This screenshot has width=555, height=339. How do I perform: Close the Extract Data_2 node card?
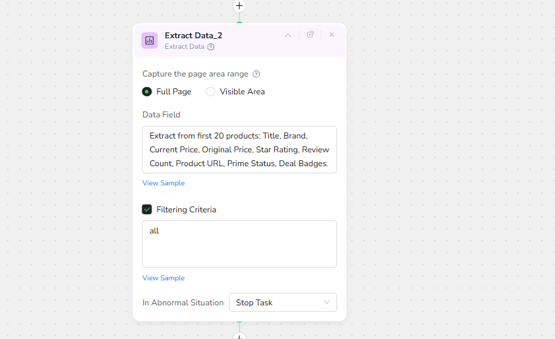pyautogui.click(x=332, y=35)
